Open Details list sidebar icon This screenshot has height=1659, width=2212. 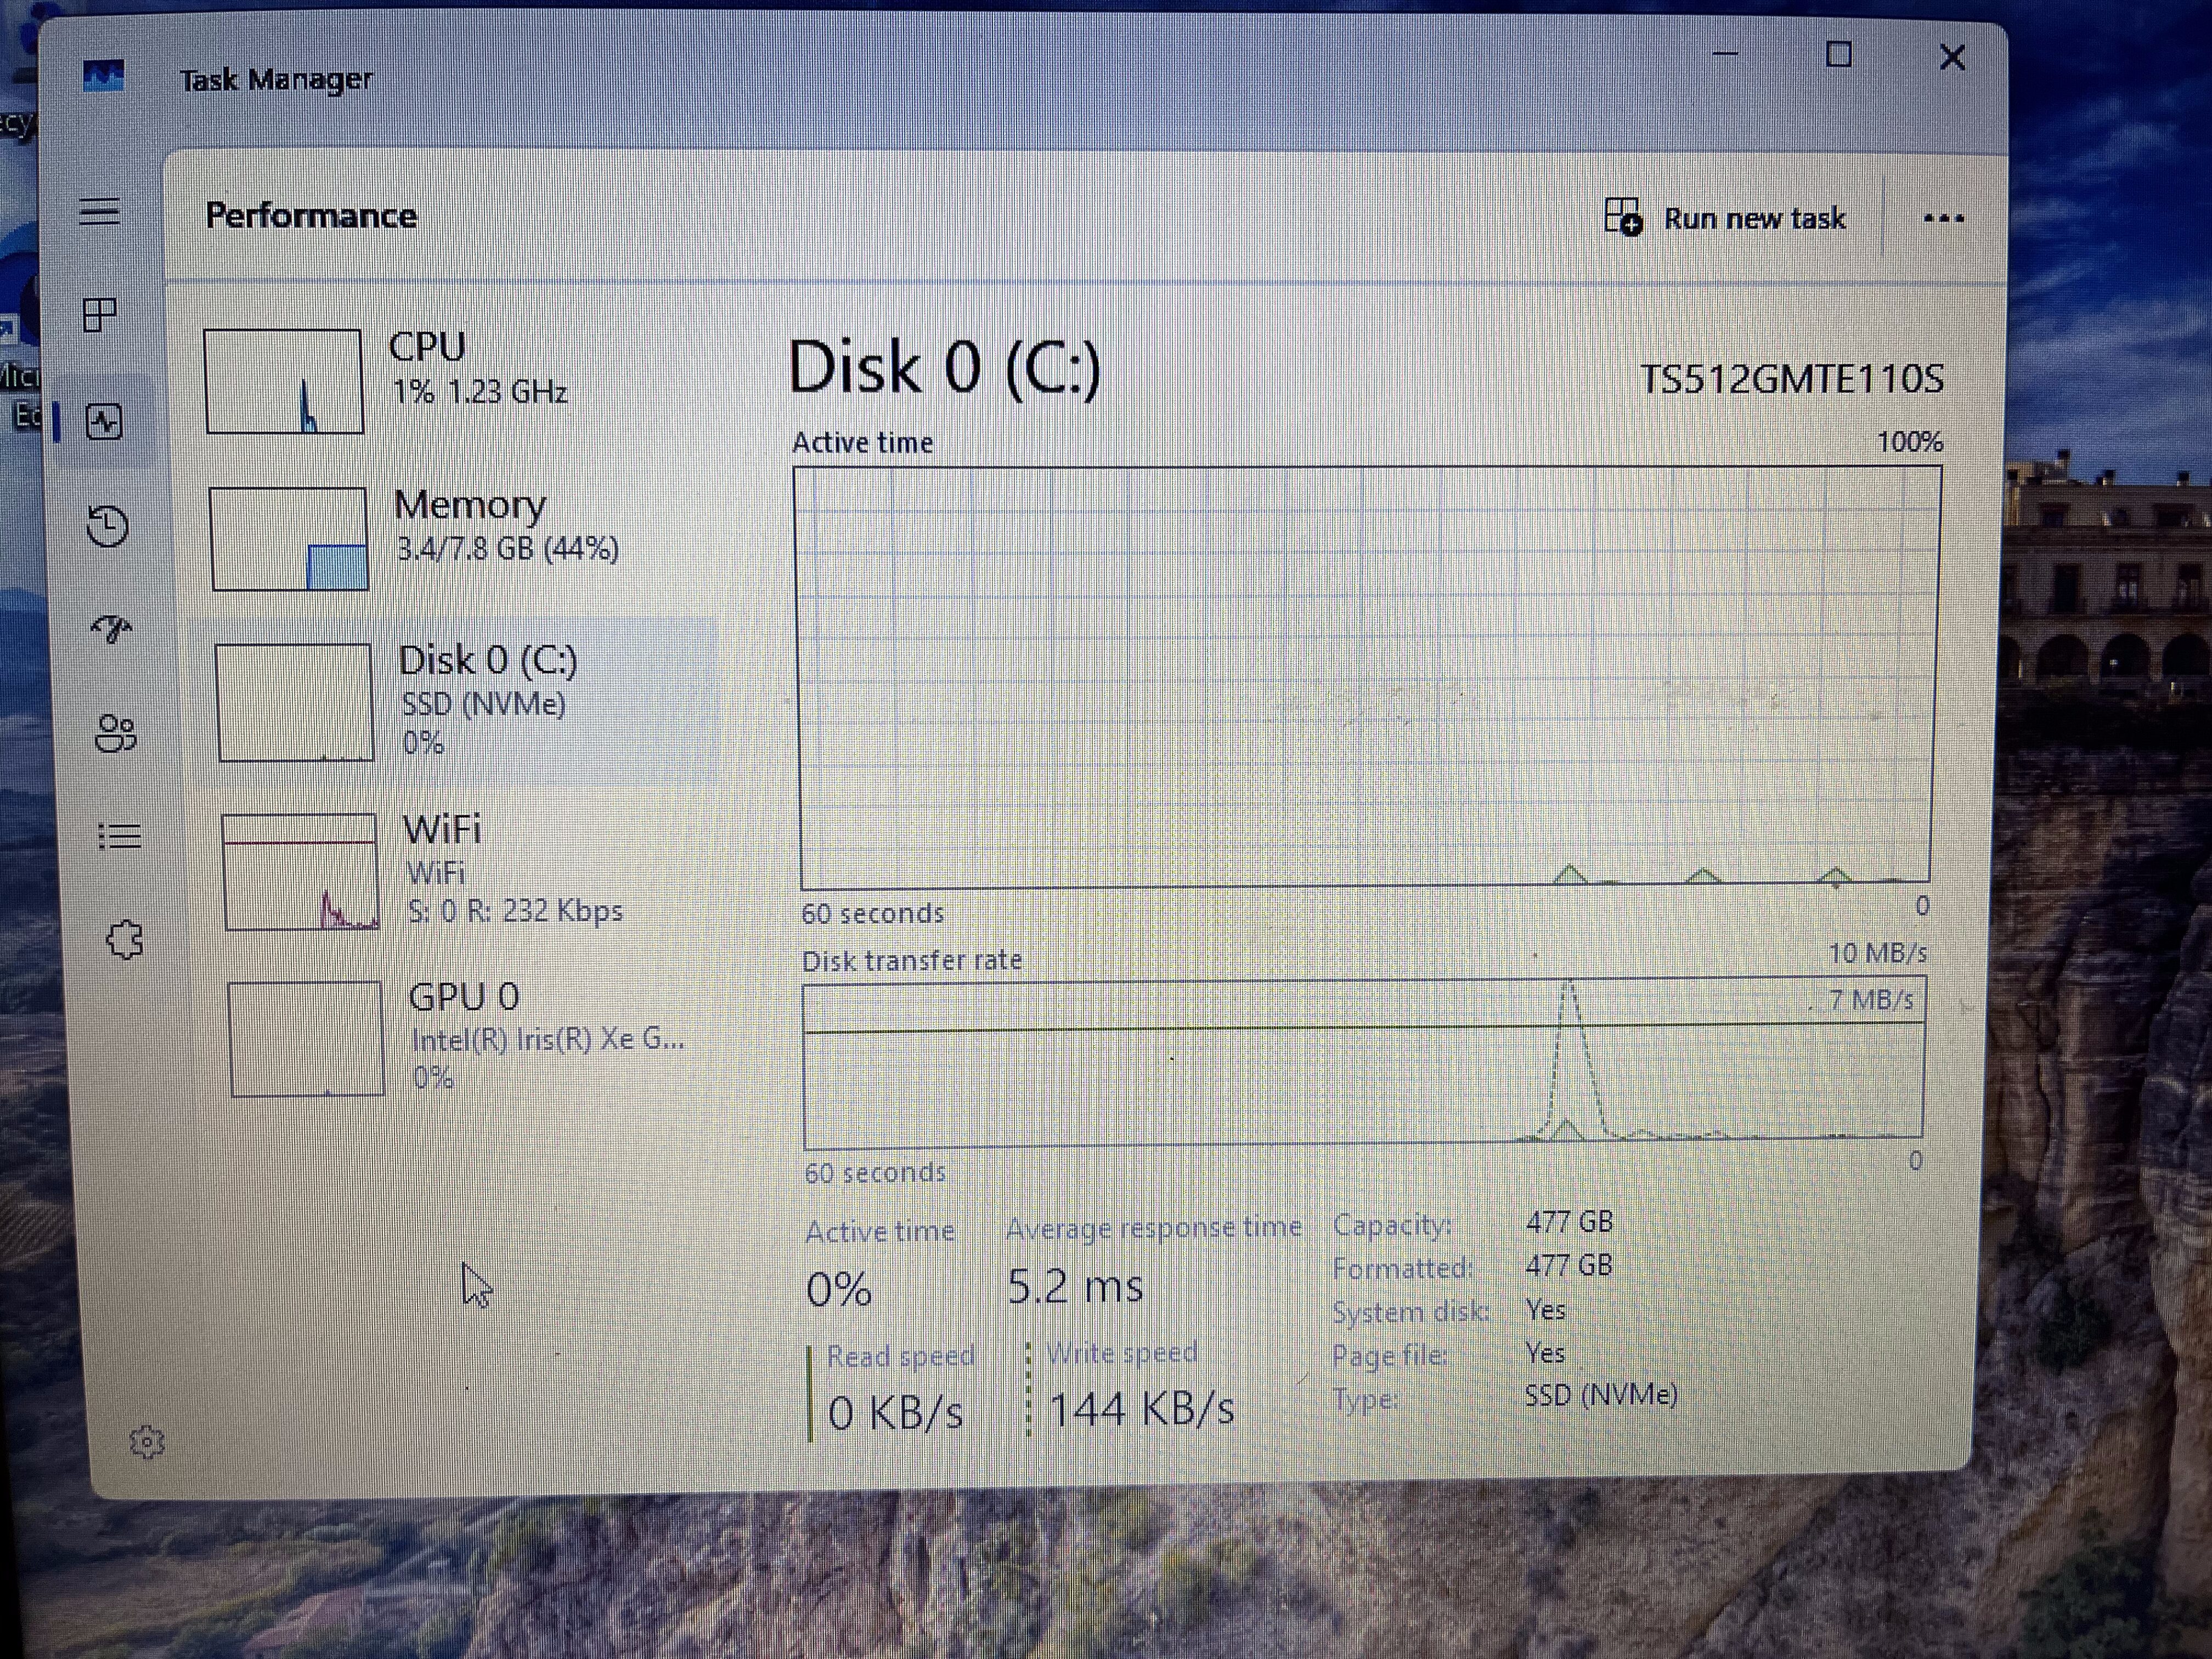point(120,836)
